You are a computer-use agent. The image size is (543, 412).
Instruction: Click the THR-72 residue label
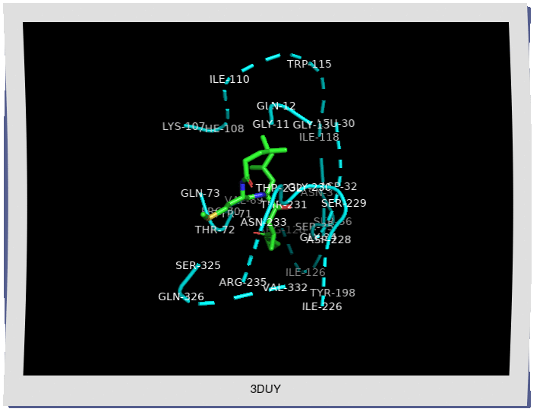tap(215, 230)
